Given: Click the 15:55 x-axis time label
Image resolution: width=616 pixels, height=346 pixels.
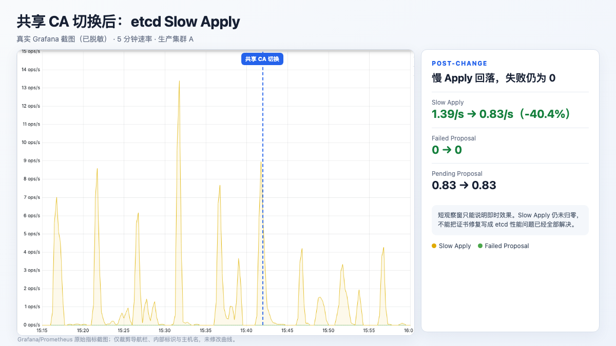Looking at the screenshot, I should 369,331.
